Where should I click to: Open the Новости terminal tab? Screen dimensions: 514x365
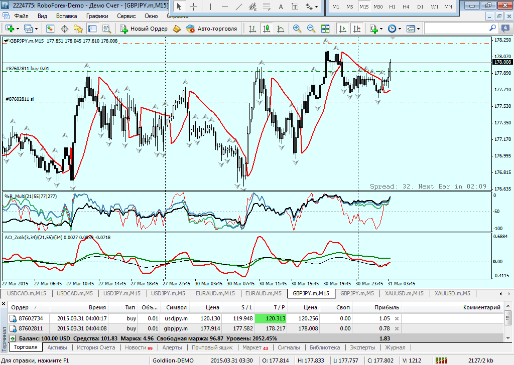point(139,347)
